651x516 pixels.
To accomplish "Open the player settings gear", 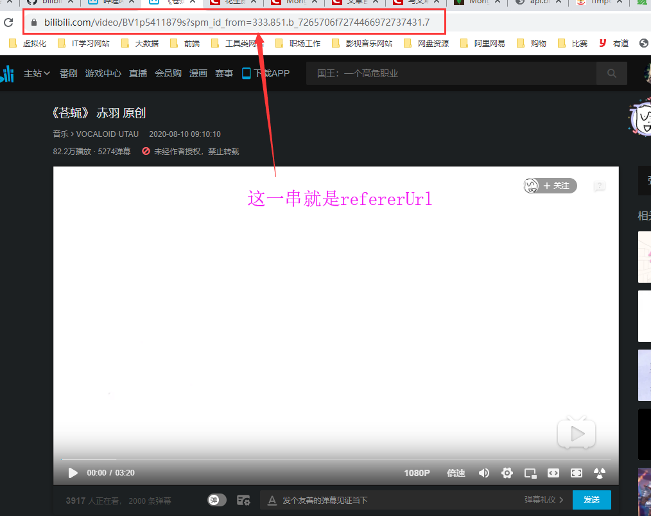I will click(x=507, y=472).
